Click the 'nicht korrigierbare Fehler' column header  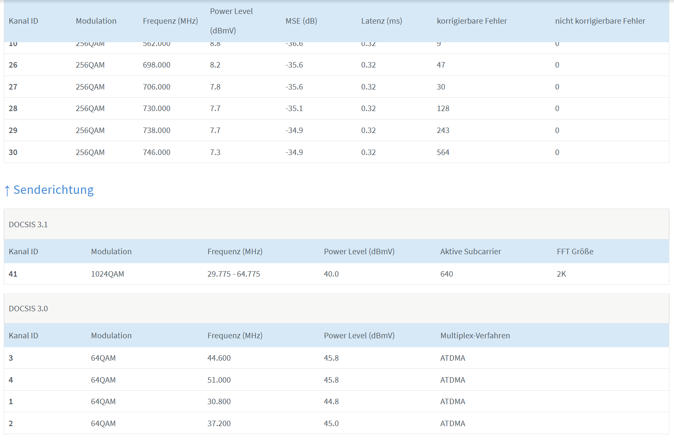(600, 21)
